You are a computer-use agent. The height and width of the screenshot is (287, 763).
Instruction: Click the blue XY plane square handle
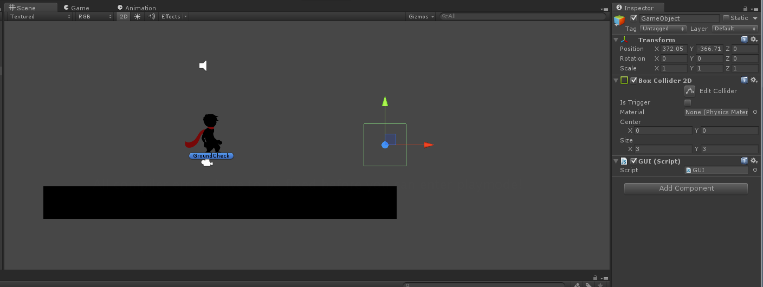pos(391,139)
